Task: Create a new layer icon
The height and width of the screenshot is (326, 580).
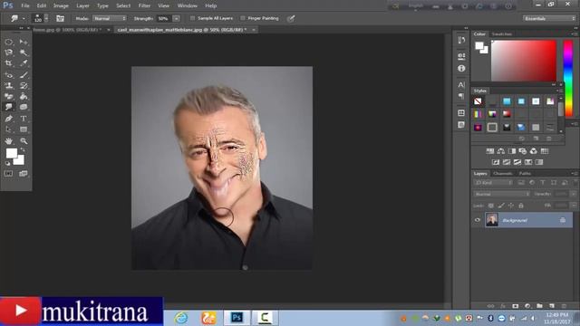Action: point(552,306)
